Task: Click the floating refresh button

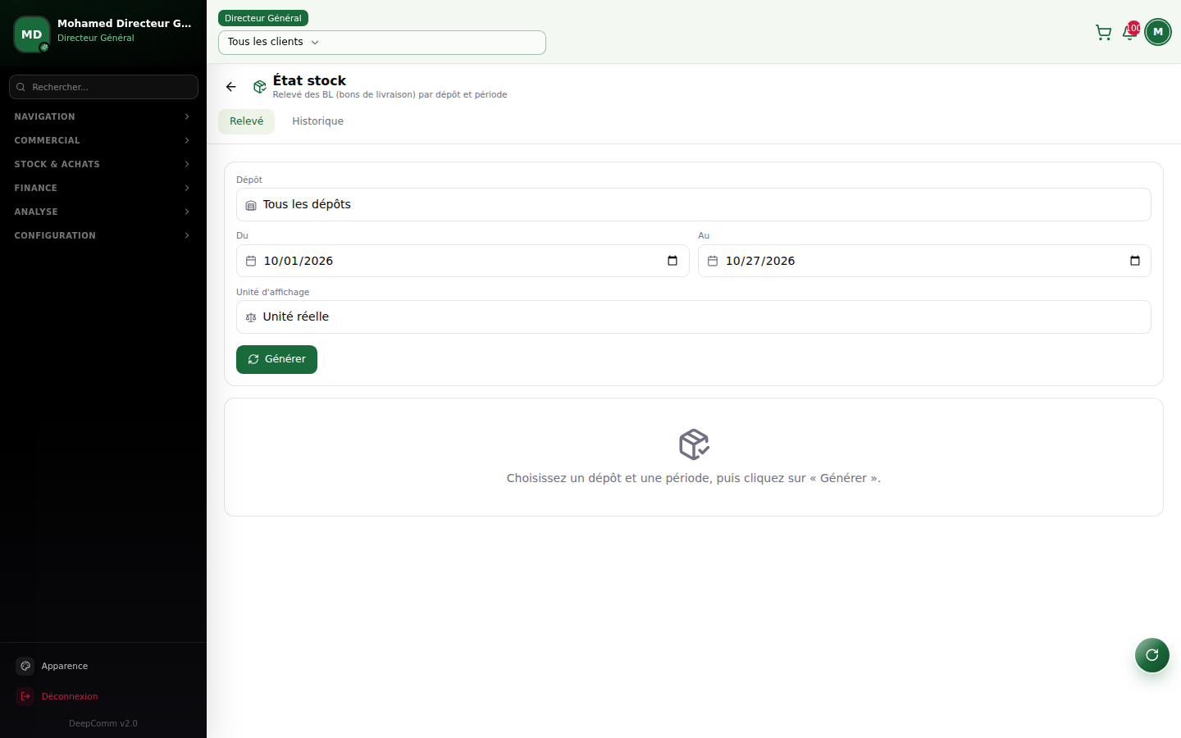Action: (1152, 655)
